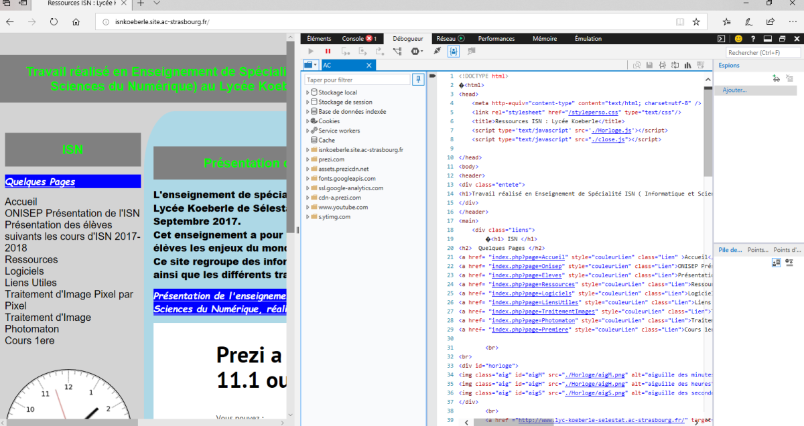Switch to the Performances tab
This screenshot has width=804, height=426.
496,39
